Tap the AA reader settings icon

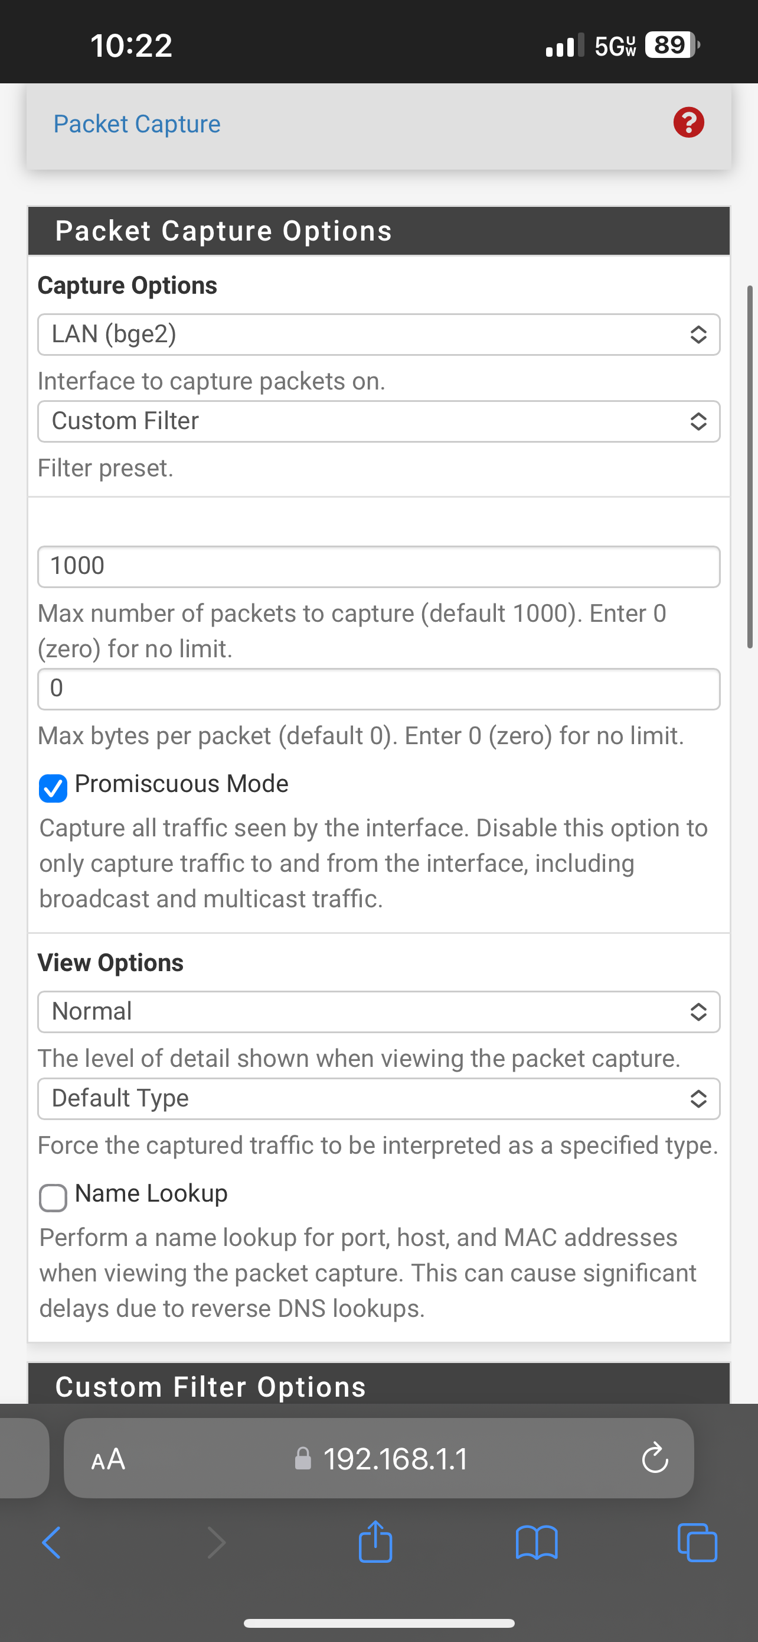coord(108,1458)
